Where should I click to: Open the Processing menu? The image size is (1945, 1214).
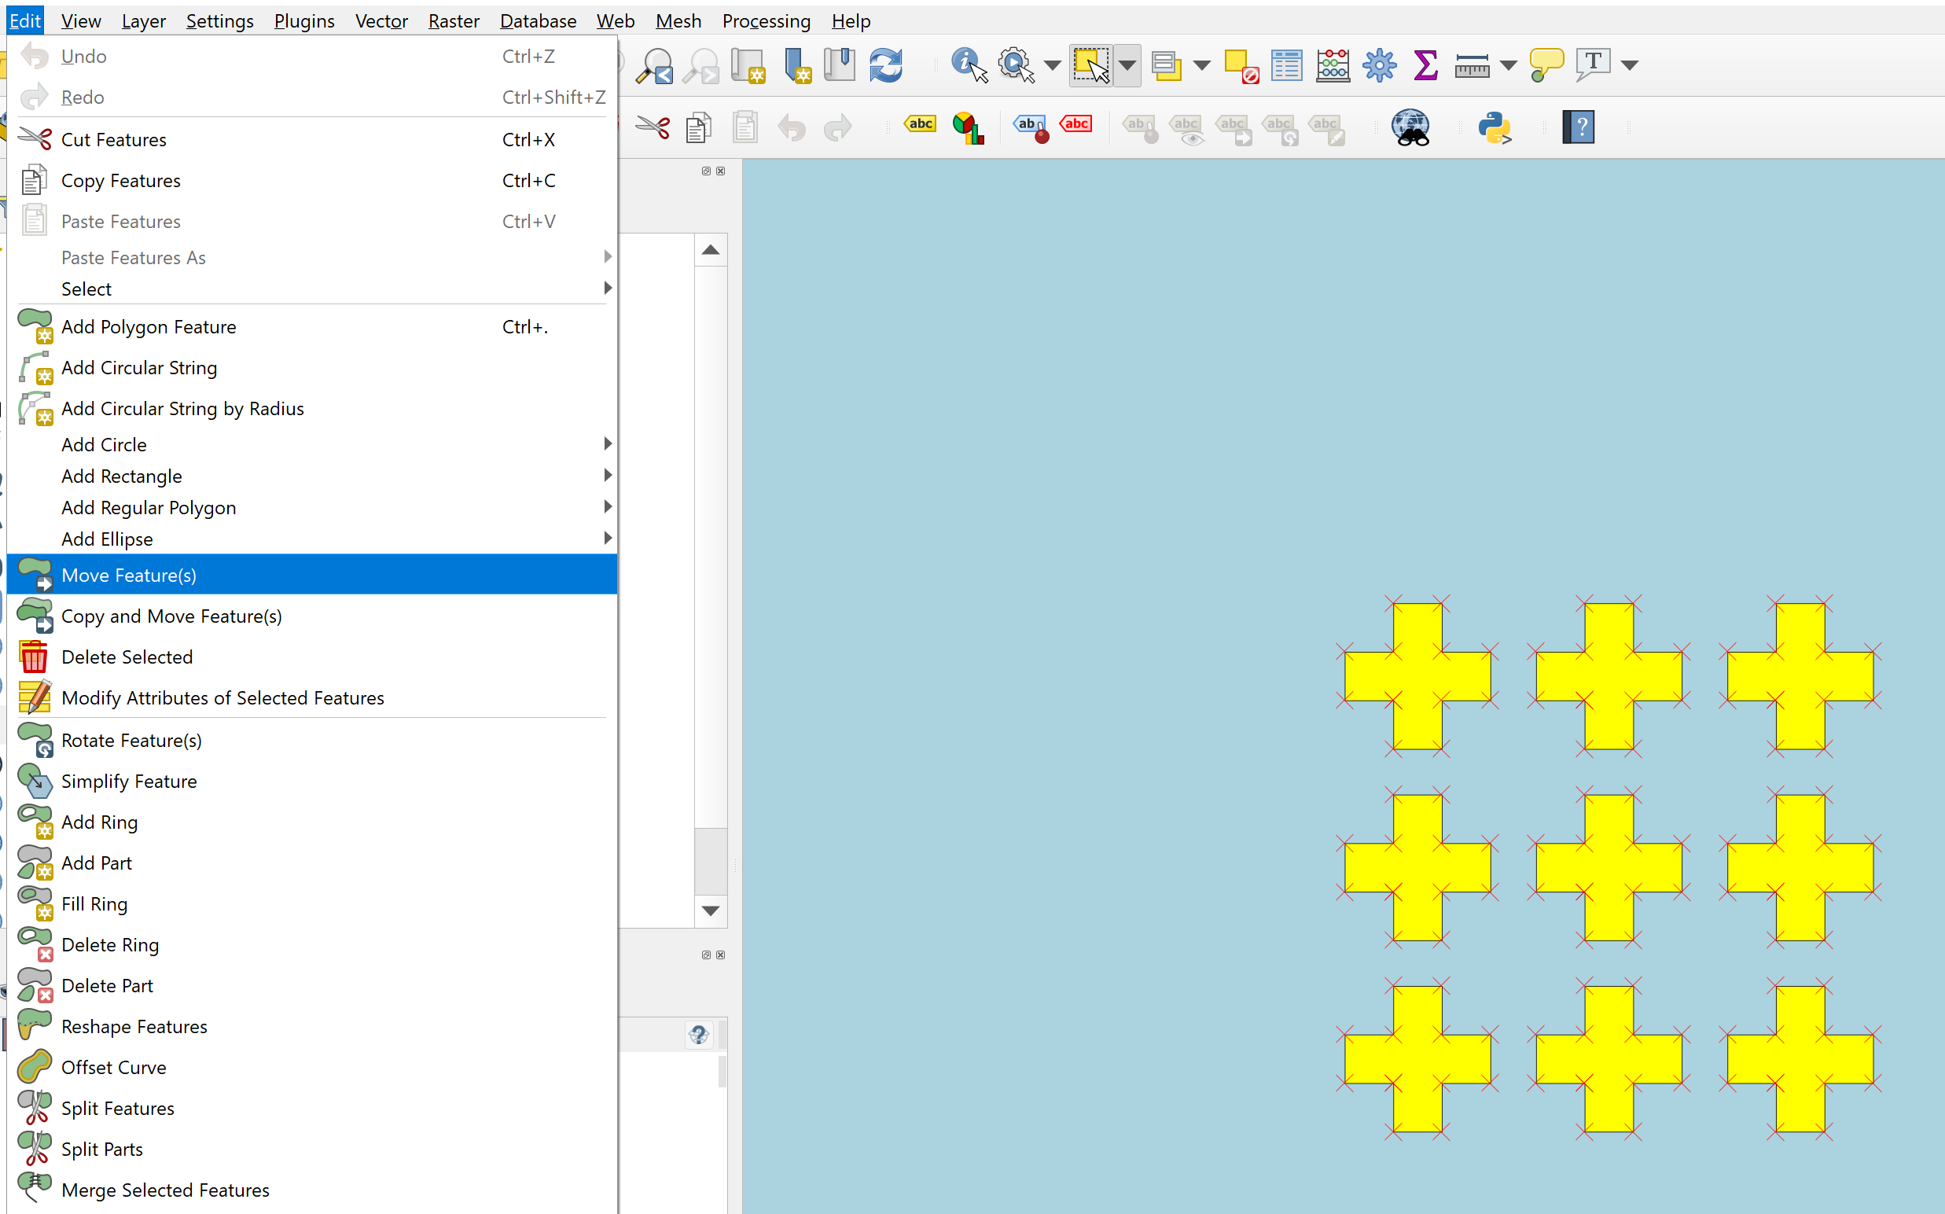[x=766, y=21]
